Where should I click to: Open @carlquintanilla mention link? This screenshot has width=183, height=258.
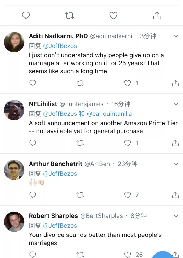pos(109,114)
